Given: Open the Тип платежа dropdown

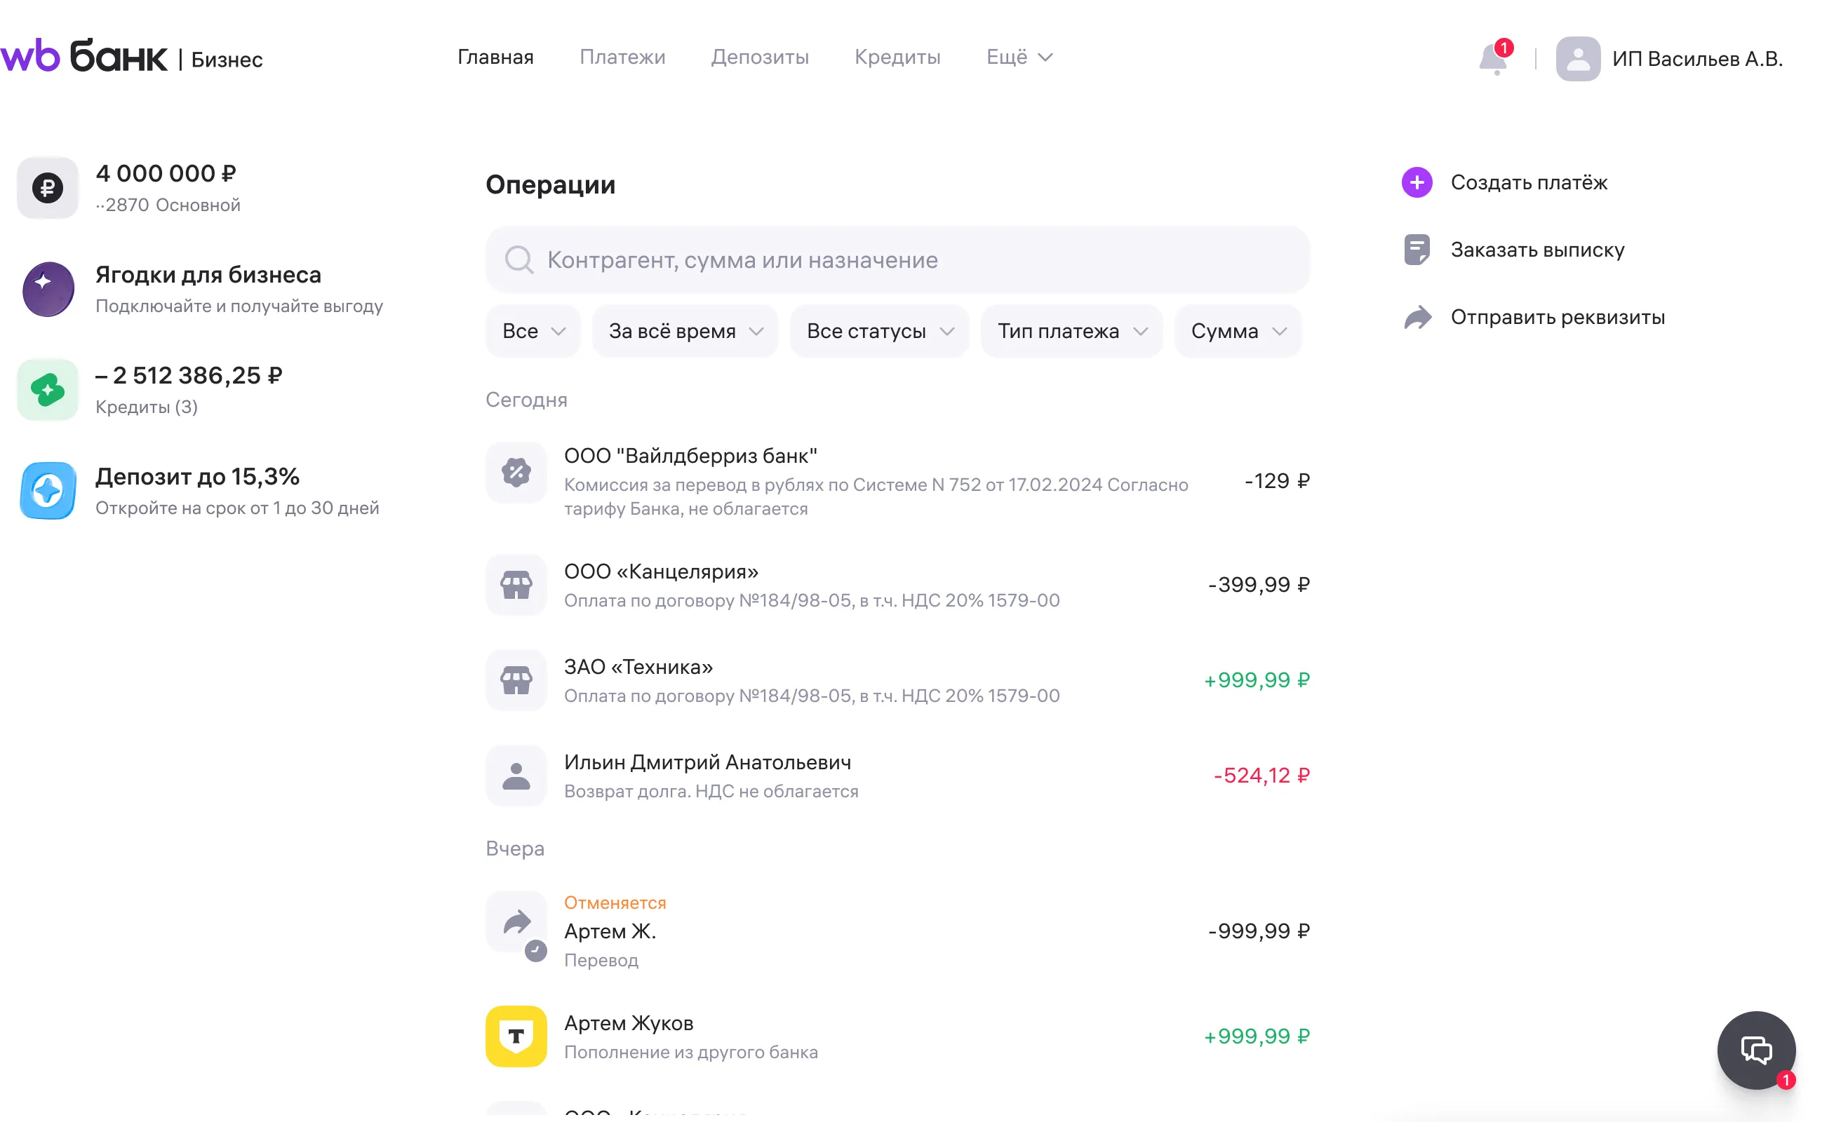Looking at the screenshot, I should 1071,331.
